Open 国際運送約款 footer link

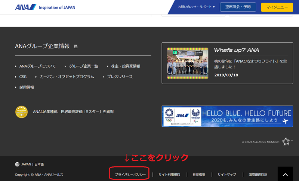tap(258, 175)
